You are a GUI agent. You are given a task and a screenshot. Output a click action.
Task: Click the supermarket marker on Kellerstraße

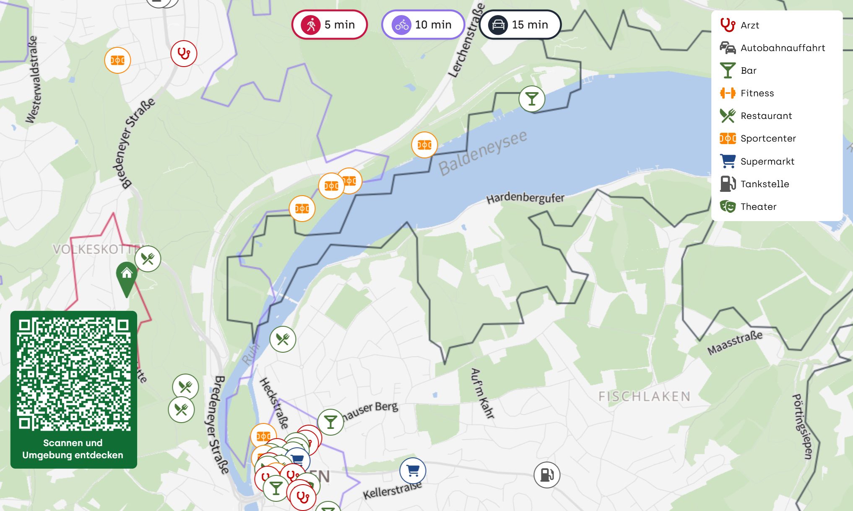[x=413, y=471]
